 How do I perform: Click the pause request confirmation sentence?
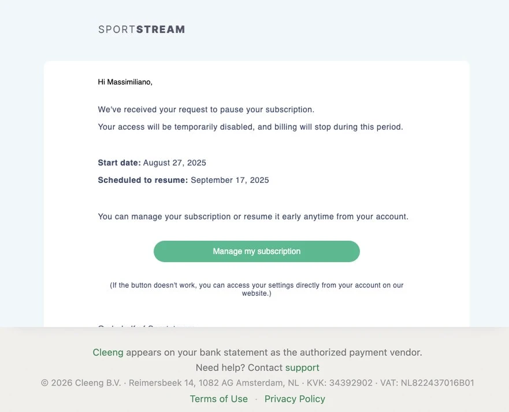point(206,109)
